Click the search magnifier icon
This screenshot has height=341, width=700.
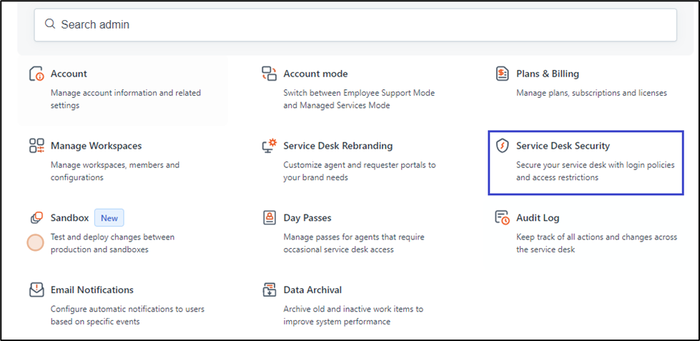click(x=50, y=24)
